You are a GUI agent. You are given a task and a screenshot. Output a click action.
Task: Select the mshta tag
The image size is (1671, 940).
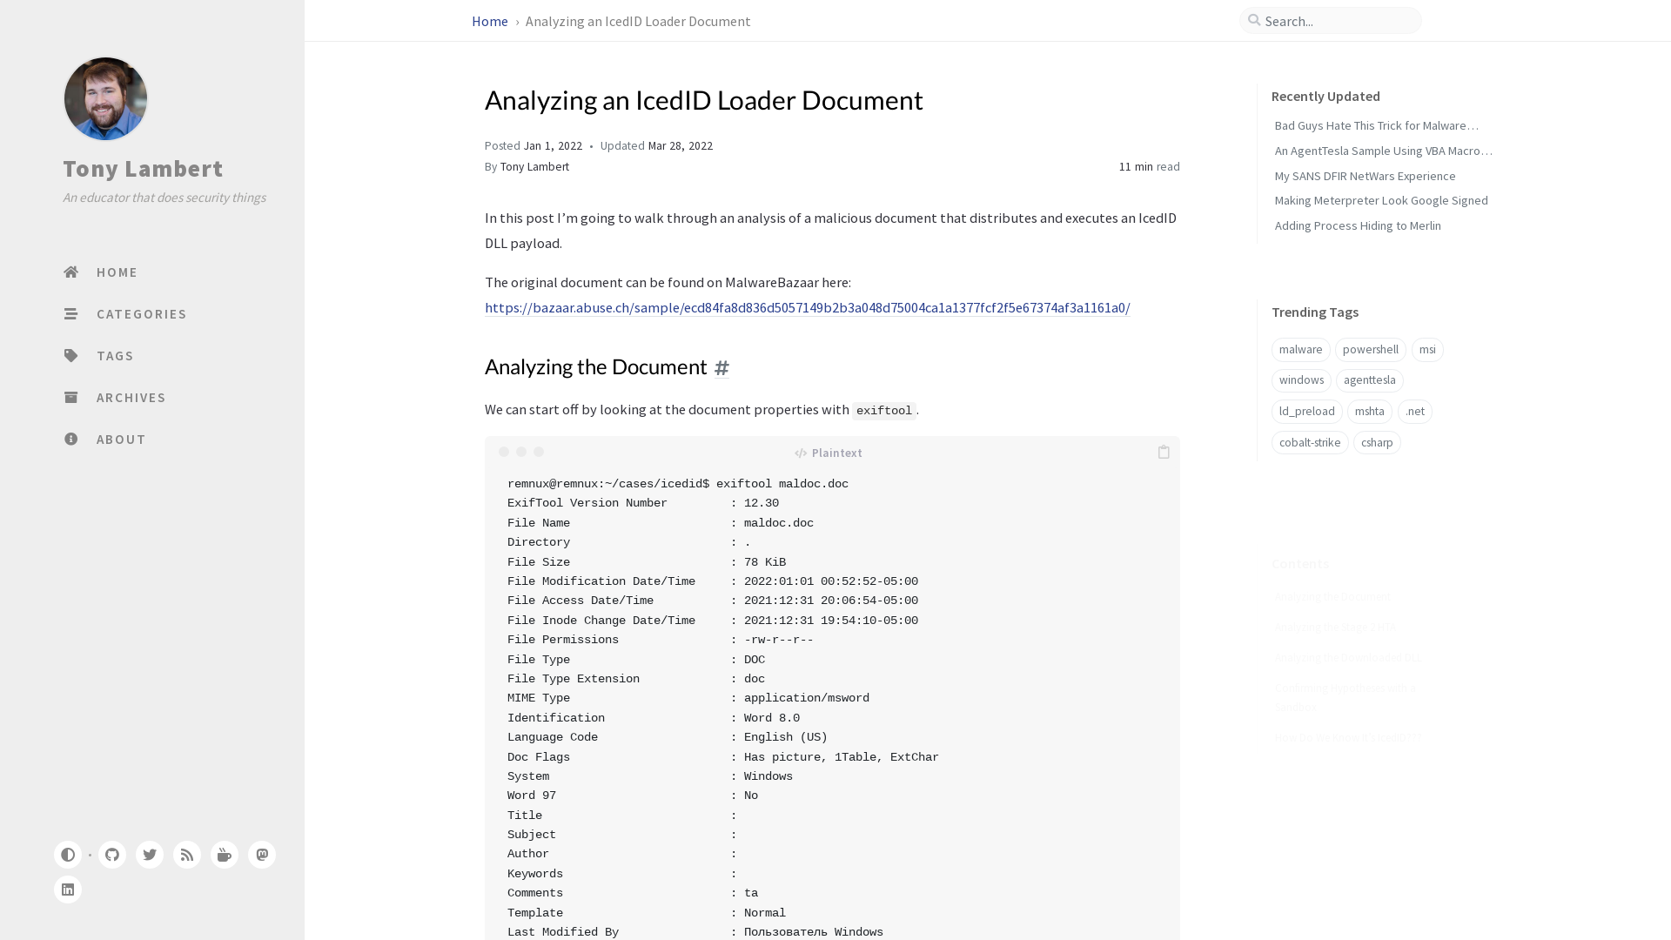(x=1370, y=412)
